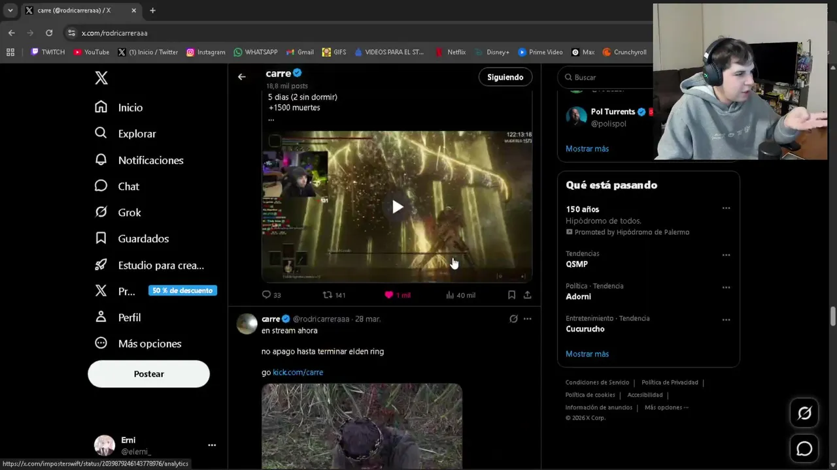The image size is (837, 470).
Task: Open options for the 150 años promoted trend
Action: tap(726, 208)
